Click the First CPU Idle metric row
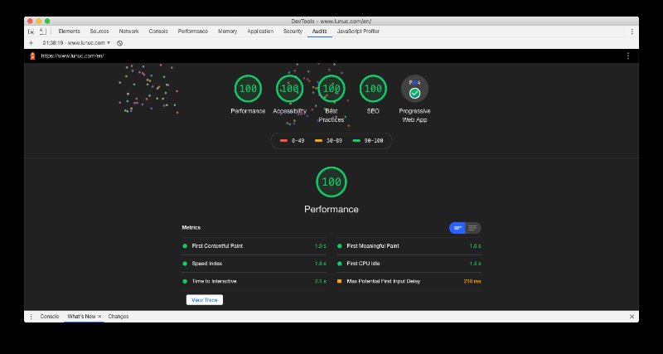The width and height of the screenshot is (663, 354). (409, 264)
